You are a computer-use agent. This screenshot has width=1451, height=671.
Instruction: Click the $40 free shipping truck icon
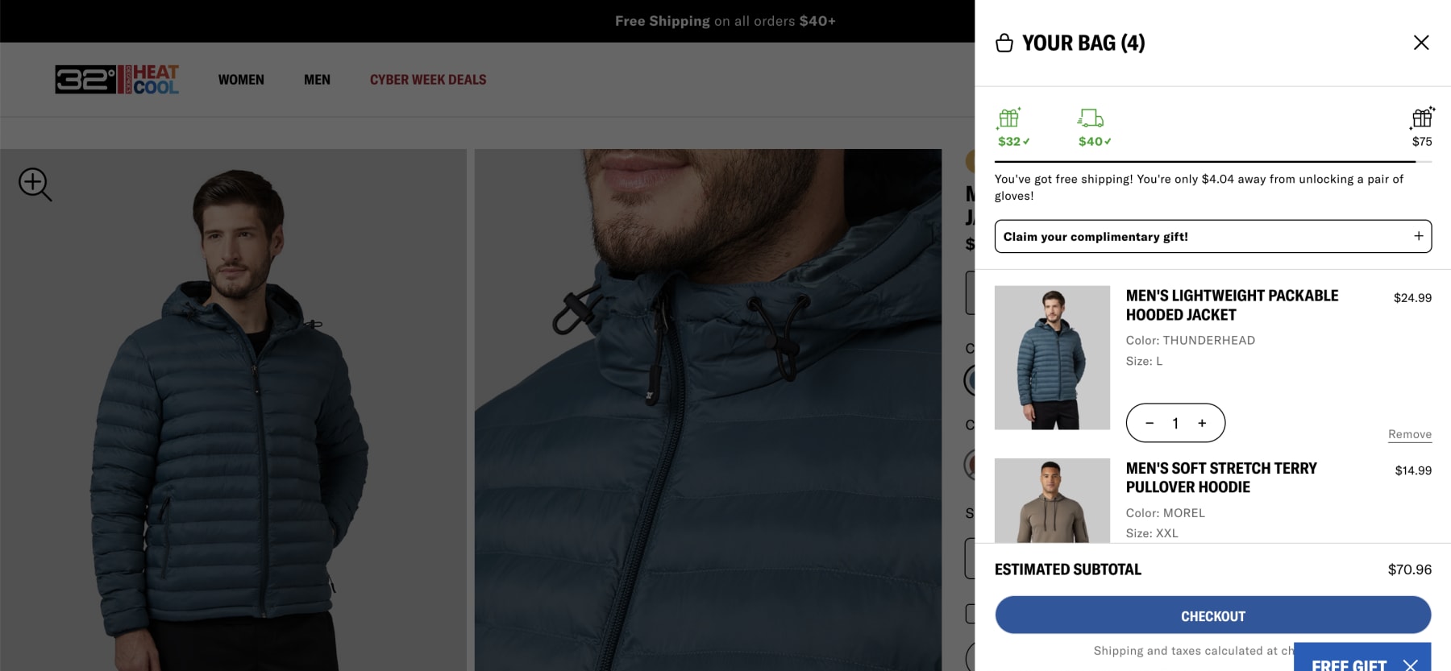pos(1091,119)
